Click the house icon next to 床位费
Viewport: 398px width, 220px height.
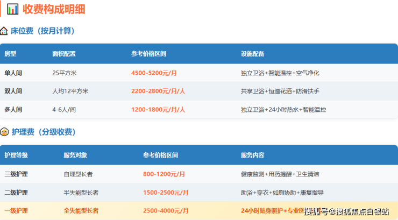pos(4,31)
